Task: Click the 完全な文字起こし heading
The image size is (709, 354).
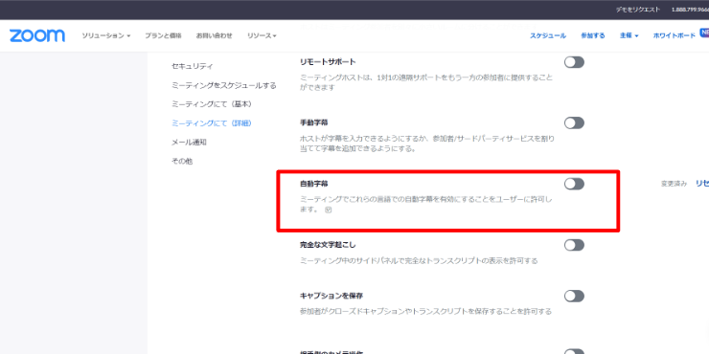Action: (328, 245)
